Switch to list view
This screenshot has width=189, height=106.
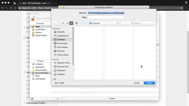(67, 23)
